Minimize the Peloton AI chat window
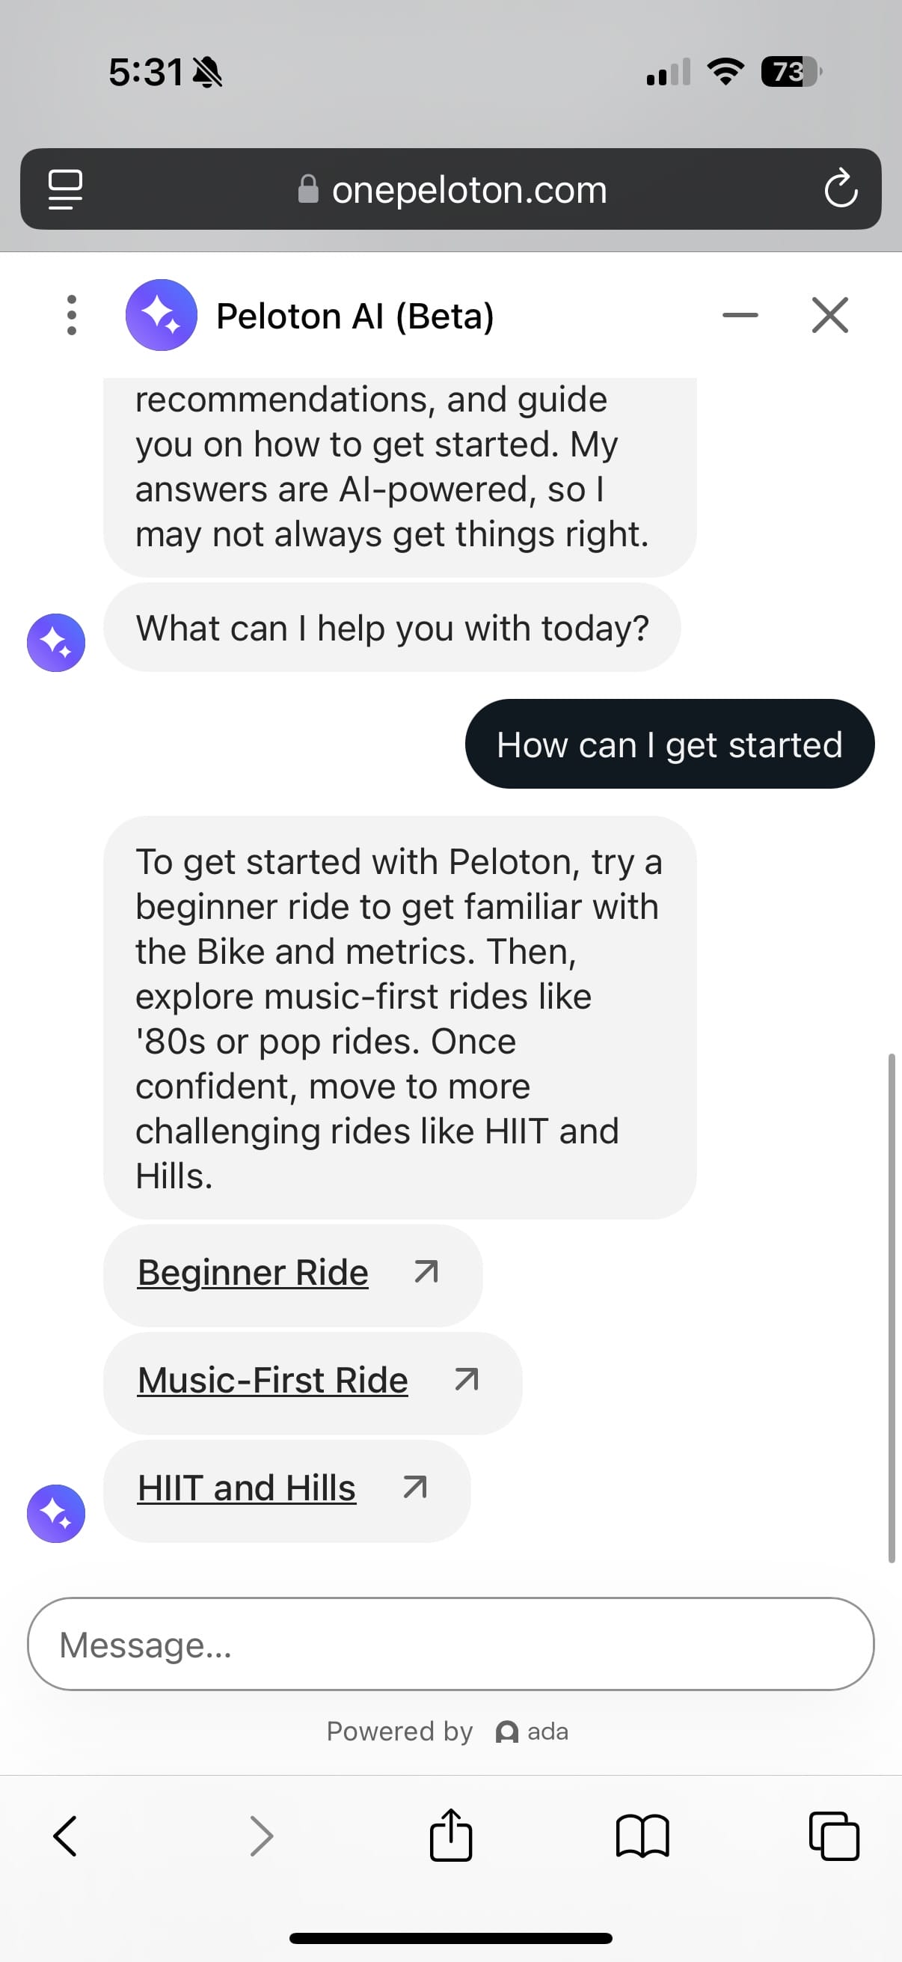The width and height of the screenshot is (902, 1962). pos(740,315)
